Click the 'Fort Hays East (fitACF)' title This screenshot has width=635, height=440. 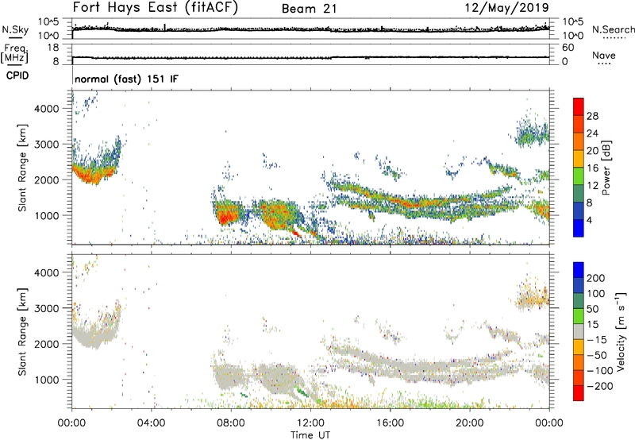coord(156,8)
